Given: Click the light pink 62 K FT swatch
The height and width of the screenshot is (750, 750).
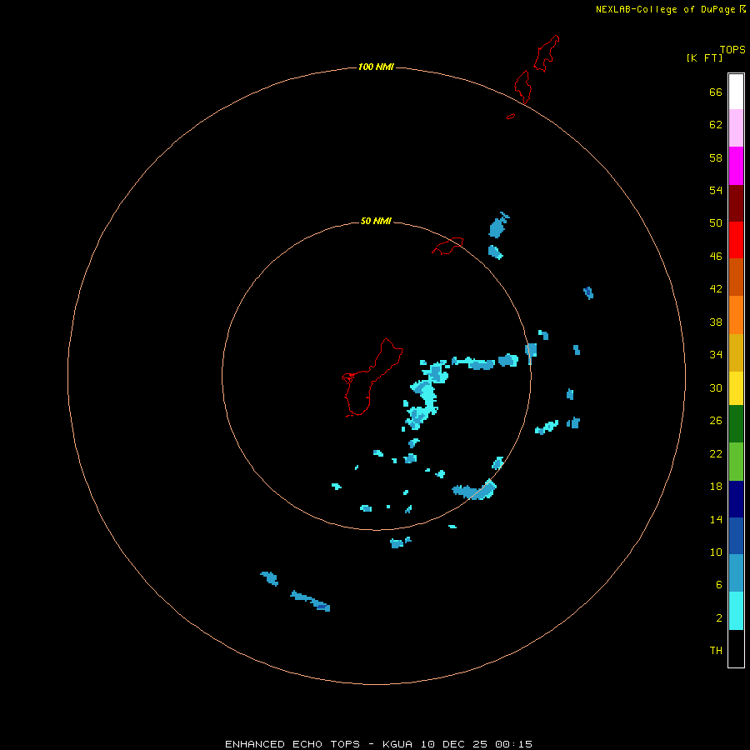Looking at the screenshot, I should click(736, 128).
